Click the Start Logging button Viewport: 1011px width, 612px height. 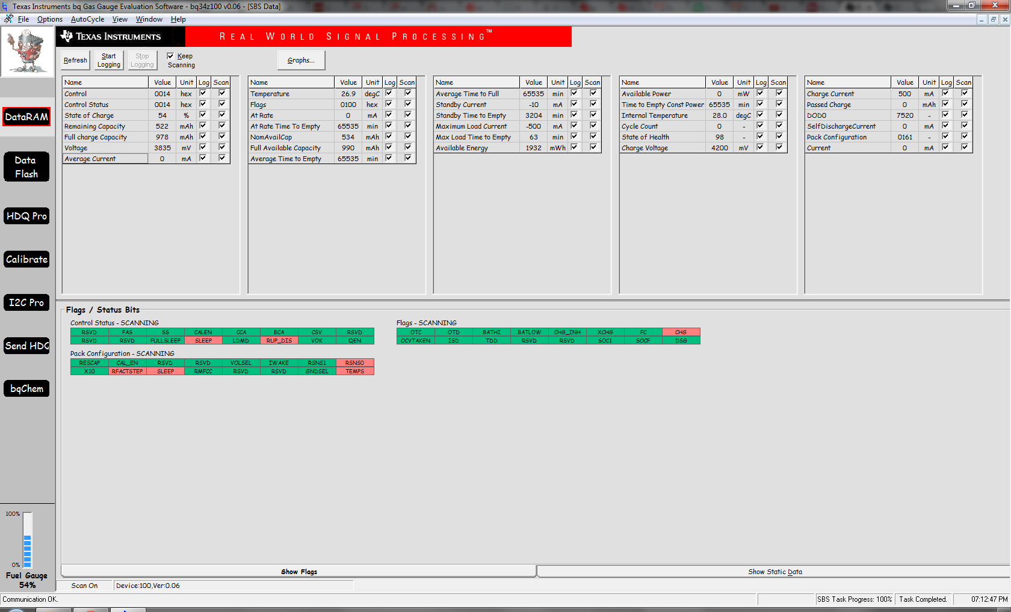click(109, 60)
